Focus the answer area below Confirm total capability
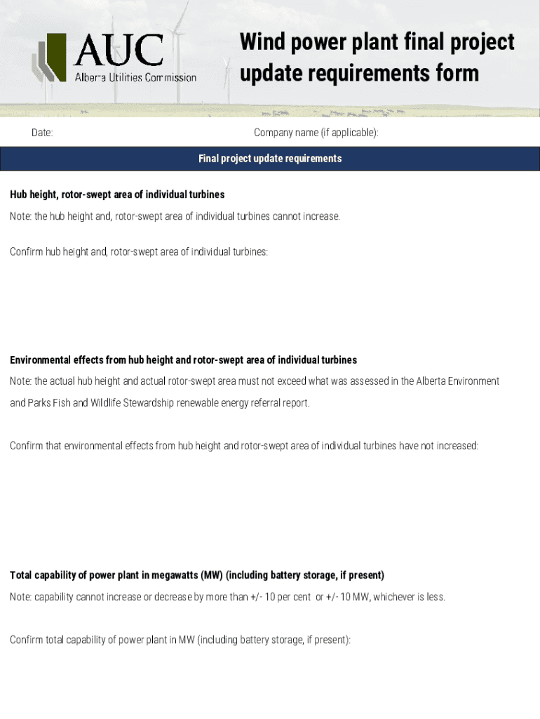The image size is (540, 719). (270, 685)
